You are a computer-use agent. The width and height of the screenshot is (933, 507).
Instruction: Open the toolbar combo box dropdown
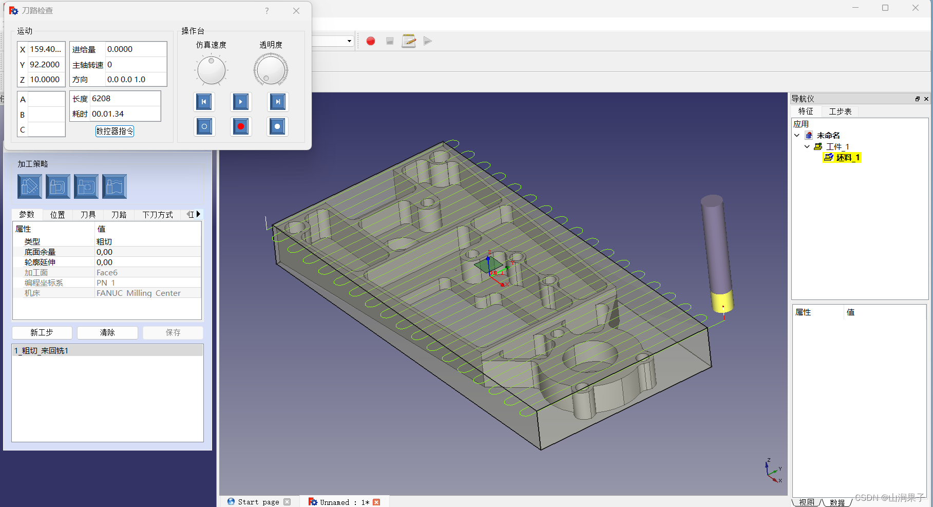tap(349, 41)
